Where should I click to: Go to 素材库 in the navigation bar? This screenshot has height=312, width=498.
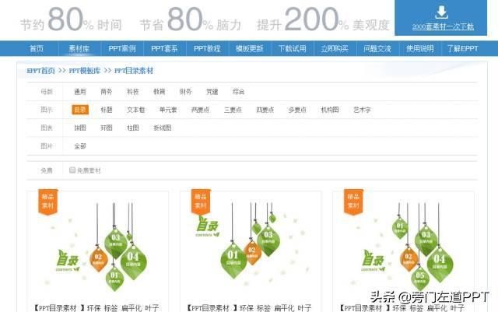79,48
